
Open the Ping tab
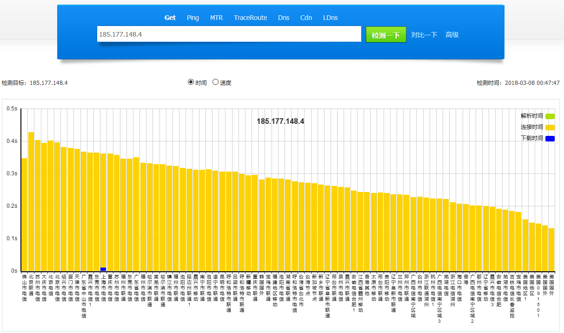(x=193, y=18)
